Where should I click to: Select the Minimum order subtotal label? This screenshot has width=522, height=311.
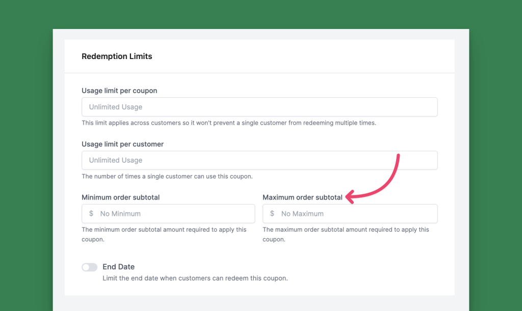click(120, 197)
